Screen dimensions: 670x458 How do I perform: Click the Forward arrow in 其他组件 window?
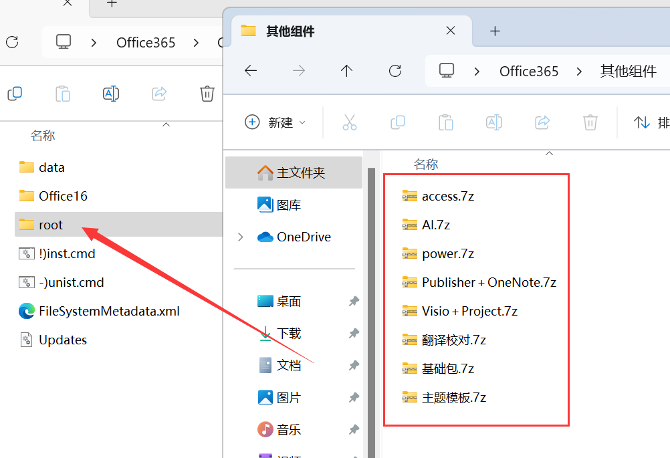tap(299, 70)
